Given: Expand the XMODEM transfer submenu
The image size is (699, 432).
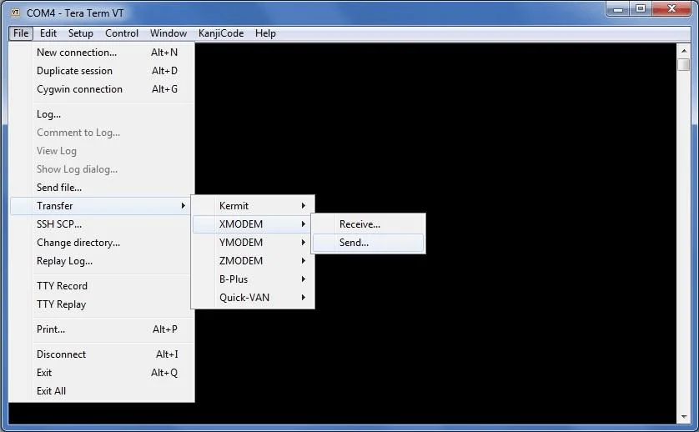Looking at the screenshot, I should tap(253, 224).
